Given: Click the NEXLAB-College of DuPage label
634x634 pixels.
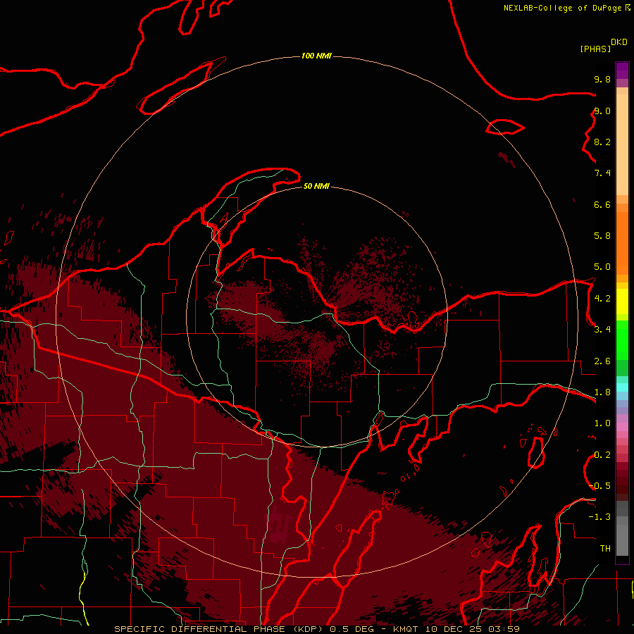Looking at the screenshot, I should [x=563, y=8].
